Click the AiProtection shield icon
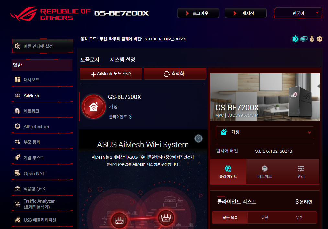This screenshot has height=229, width=328. pos(17,126)
